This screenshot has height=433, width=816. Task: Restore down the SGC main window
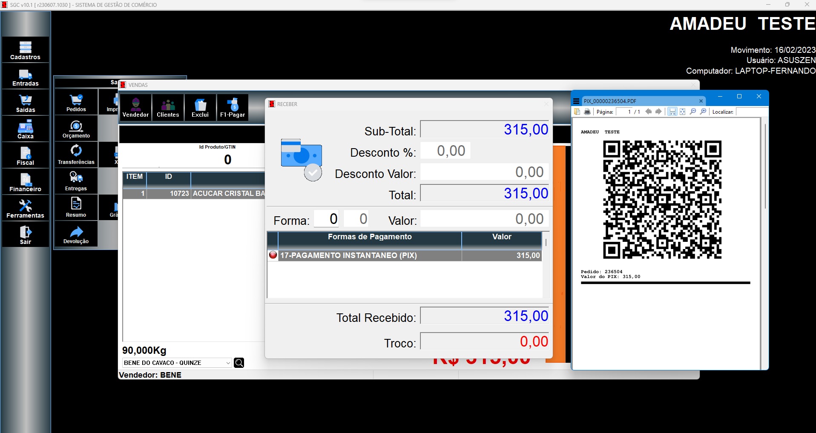(x=787, y=5)
